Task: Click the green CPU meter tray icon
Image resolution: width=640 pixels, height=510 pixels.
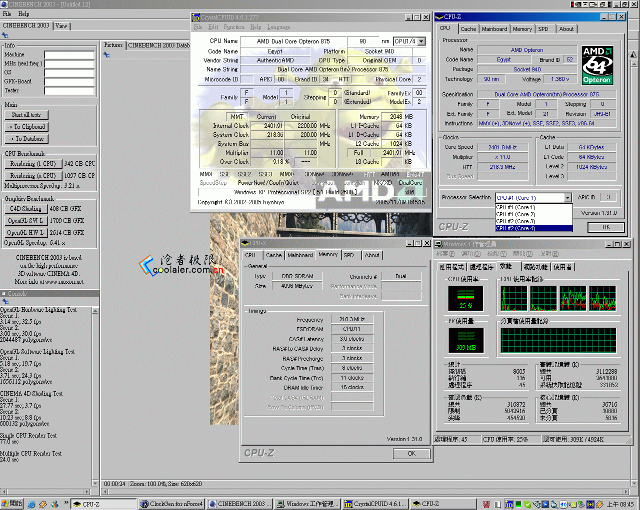Action: click(x=518, y=505)
